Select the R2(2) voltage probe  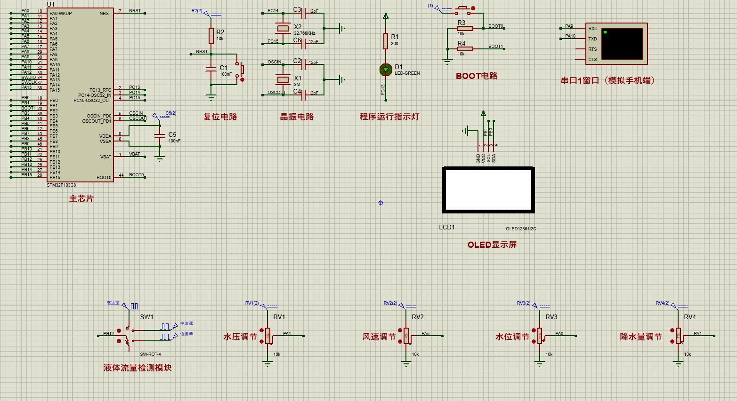tap(207, 13)
